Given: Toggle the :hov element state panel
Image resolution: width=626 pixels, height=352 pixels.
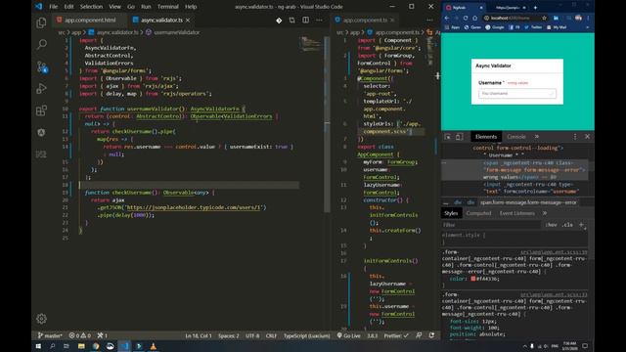Looking at the screenshot, I should pyautogui.click(x=551, y=225).
